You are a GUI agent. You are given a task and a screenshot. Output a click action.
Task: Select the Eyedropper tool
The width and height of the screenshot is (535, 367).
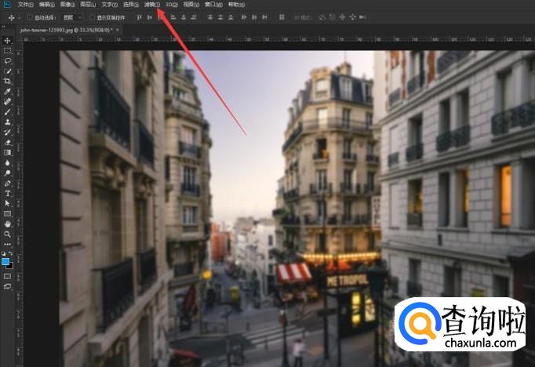[7, 92]
